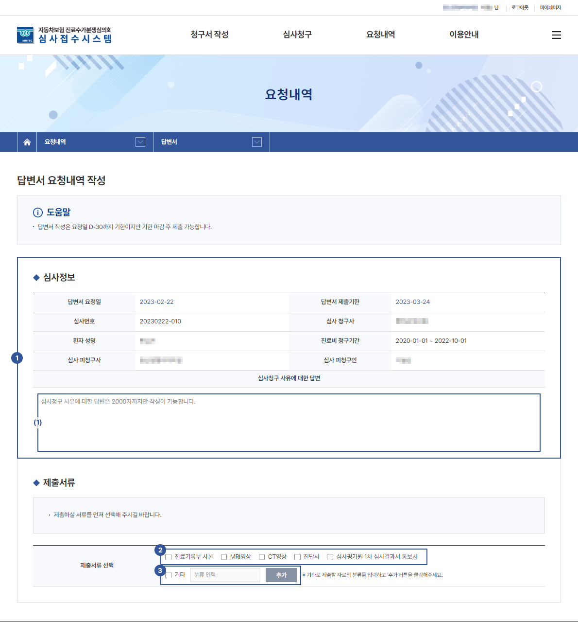Check the MRI영상 checkbox
578x622 pixels.
pyautogui.click(x=224, y=557)
